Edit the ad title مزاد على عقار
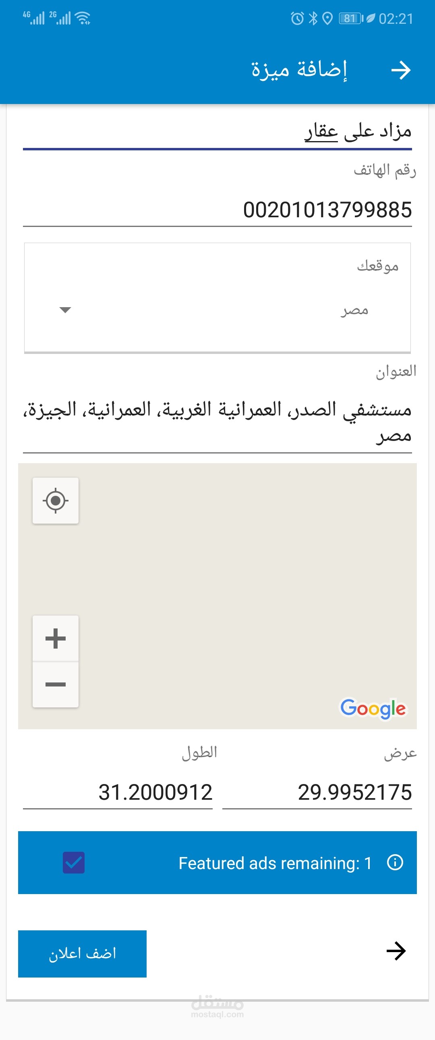Image resolution: width=435 pixels, height=1040 pixels. point(217,132)
